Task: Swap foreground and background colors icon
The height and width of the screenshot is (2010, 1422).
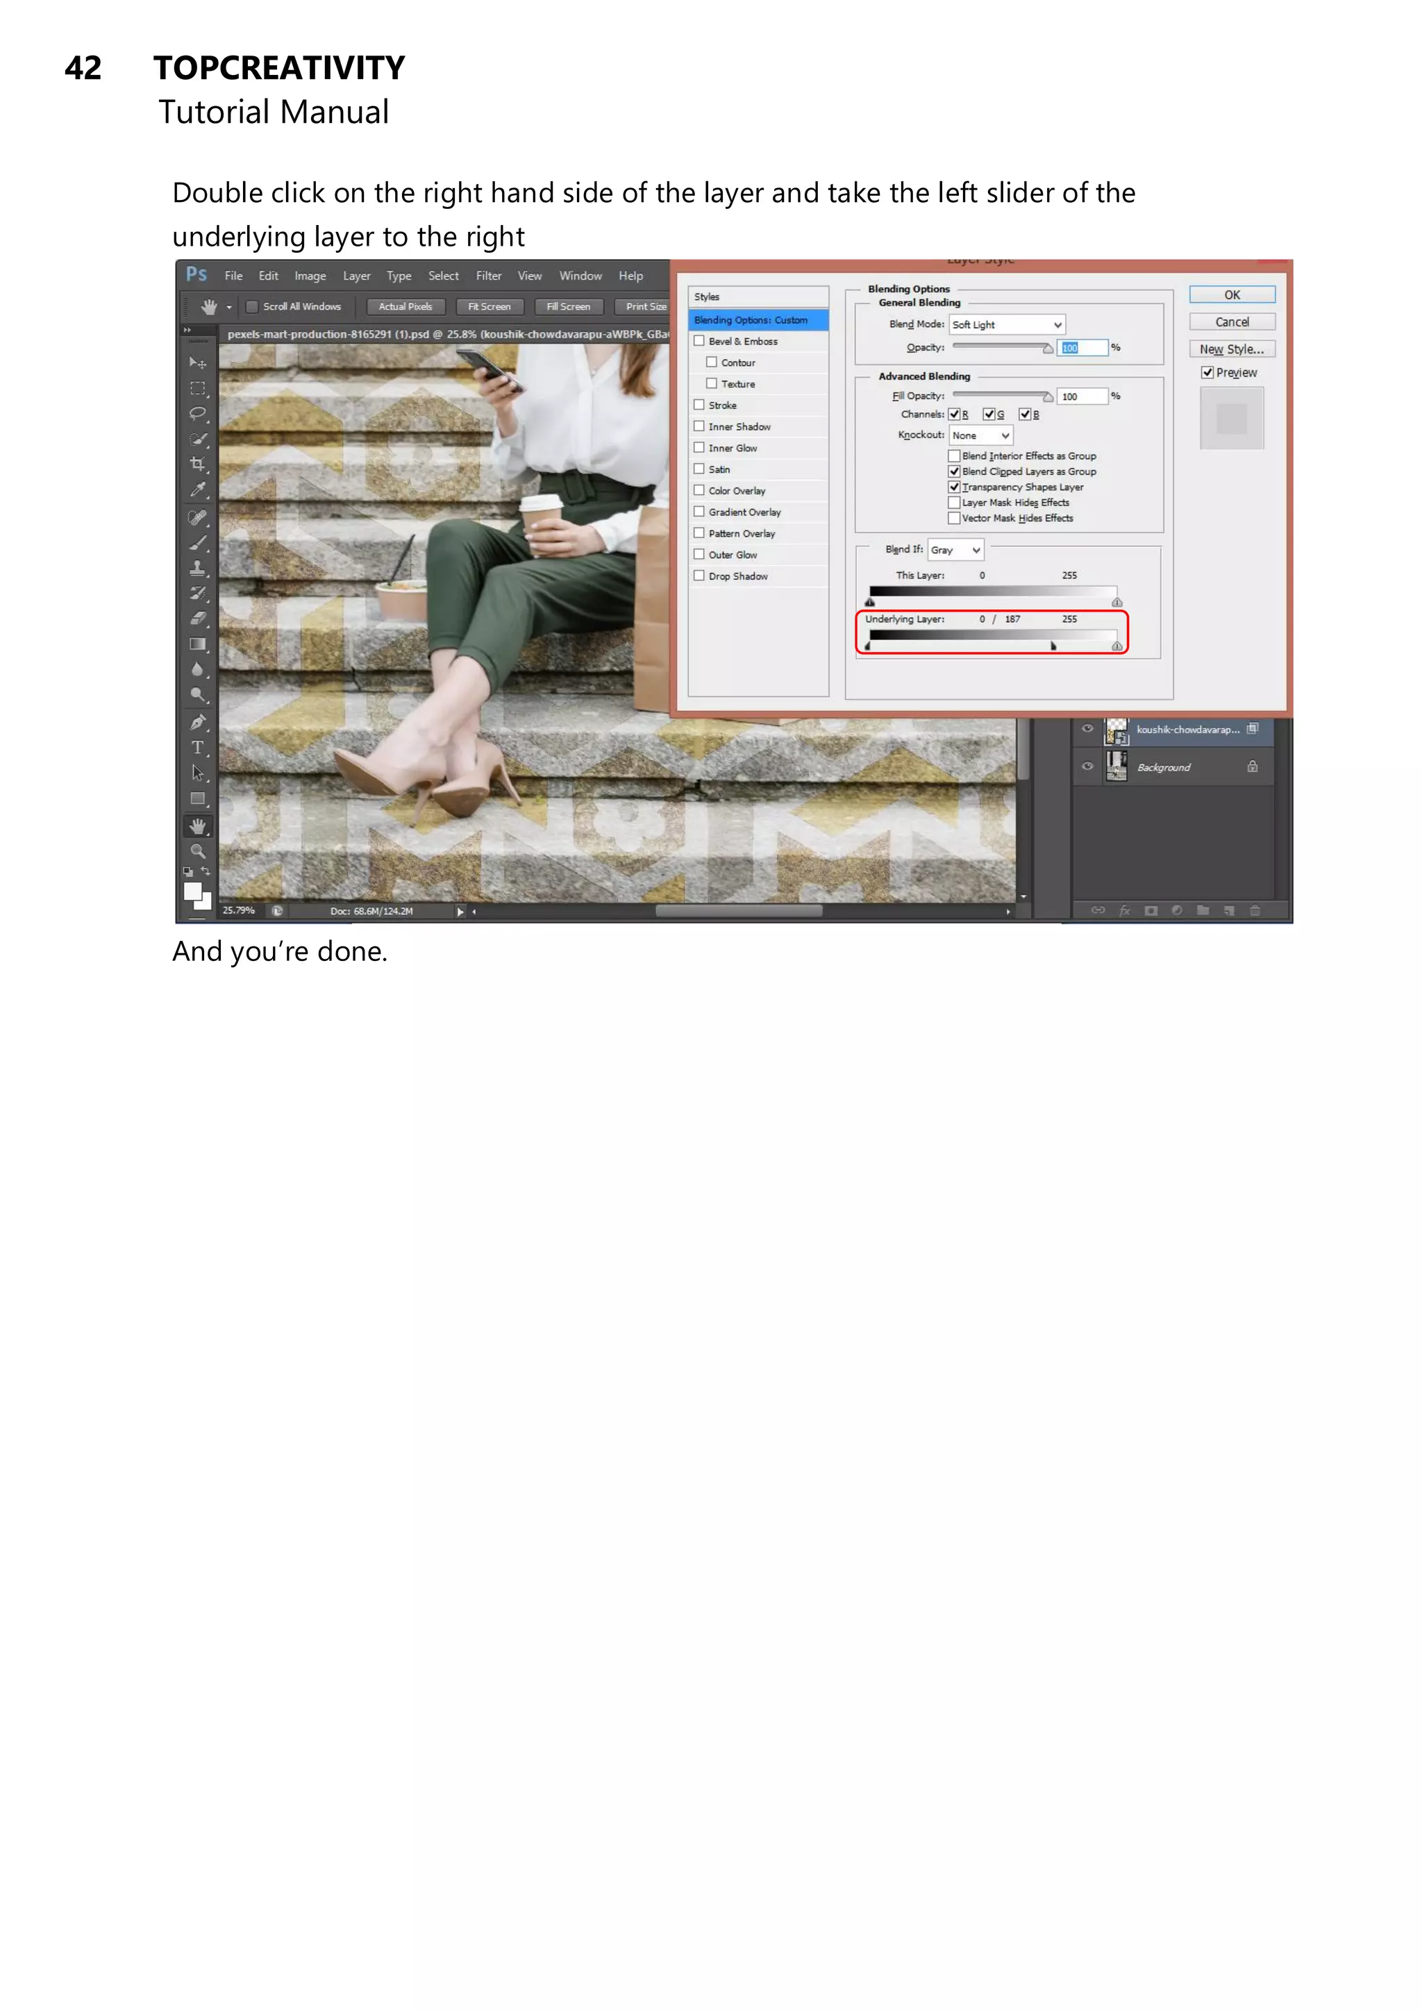Action: tap(206, 871)
